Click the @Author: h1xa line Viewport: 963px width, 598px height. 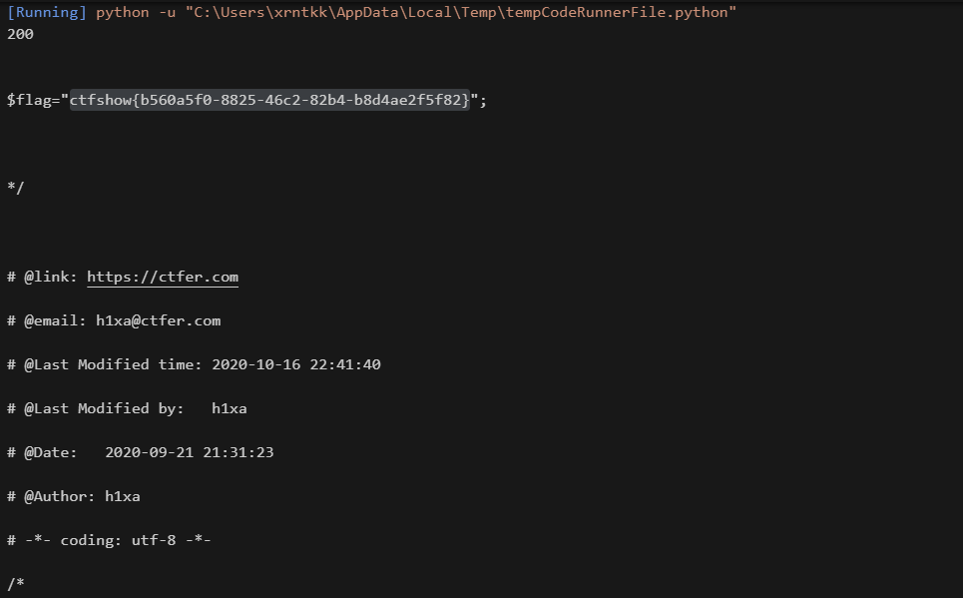pos(74,496)
